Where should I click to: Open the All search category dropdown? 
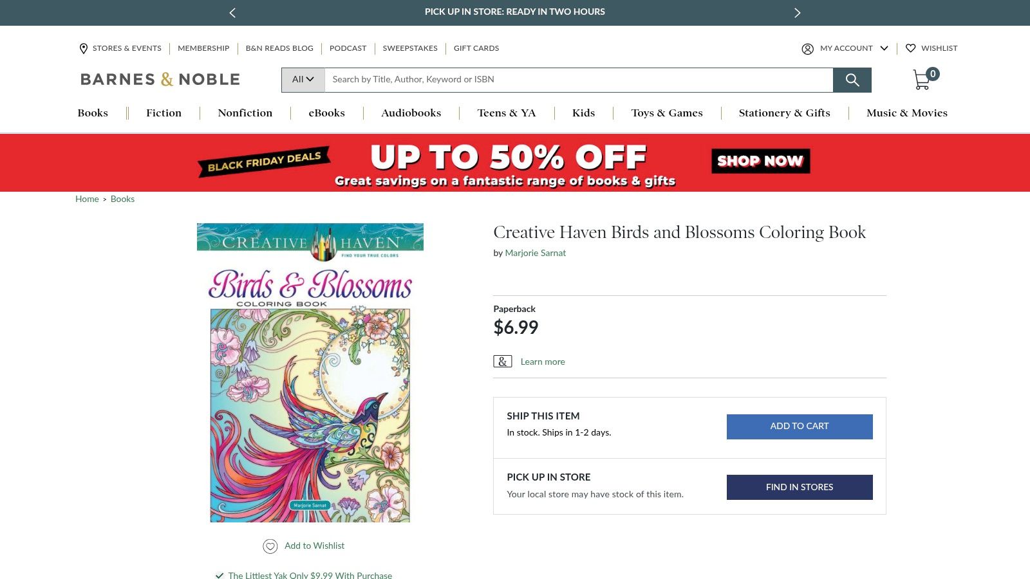[303, 80]
